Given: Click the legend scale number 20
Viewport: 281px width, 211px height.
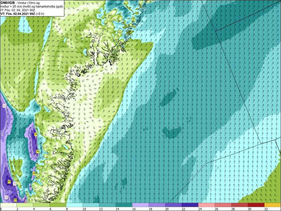Looking at the screenshot, I should pos(167,209).
